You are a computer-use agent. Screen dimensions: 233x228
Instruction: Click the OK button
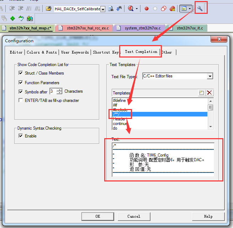tap(98, 216)
